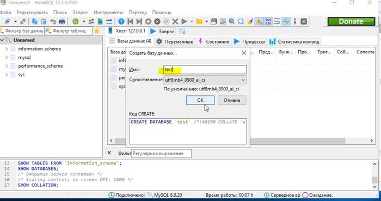Open the Файл menu
381x201 pixels.
[5, 12]
